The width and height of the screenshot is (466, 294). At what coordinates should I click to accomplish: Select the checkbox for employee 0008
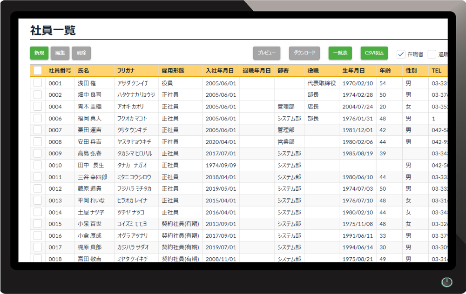pyautogui.click(x=38, y=141)
